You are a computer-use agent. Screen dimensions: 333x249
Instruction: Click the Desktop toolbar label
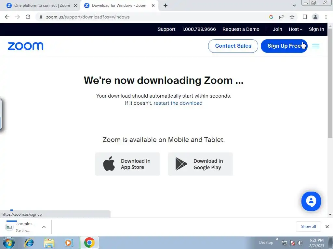tap(266, 243)
